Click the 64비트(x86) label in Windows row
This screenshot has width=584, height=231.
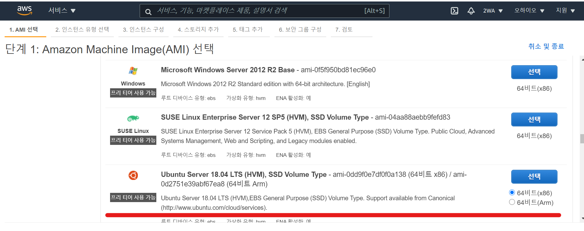tap(534, 89)
